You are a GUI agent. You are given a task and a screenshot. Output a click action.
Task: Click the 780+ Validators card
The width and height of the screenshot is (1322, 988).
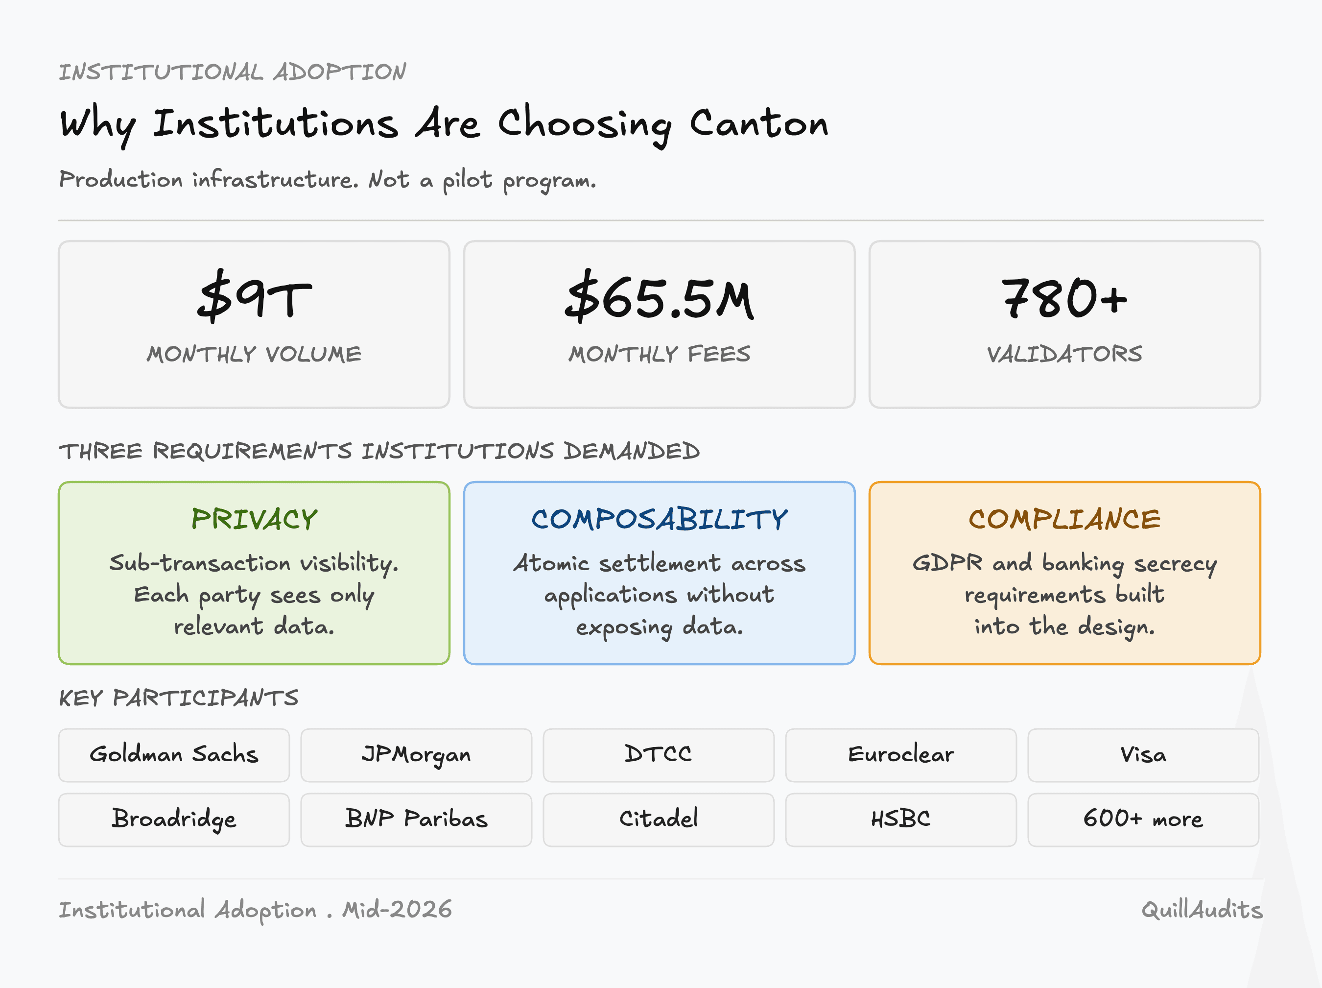pyautogui.click(x=1065, y=324)
